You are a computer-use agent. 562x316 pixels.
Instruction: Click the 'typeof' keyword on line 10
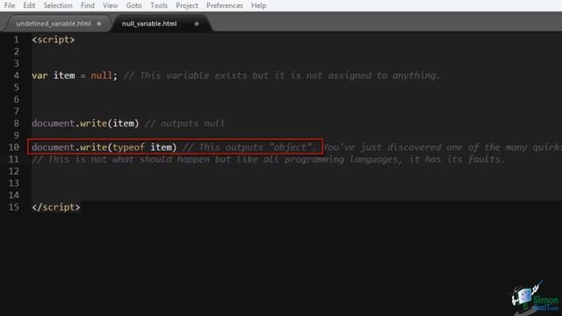[129, 147]
